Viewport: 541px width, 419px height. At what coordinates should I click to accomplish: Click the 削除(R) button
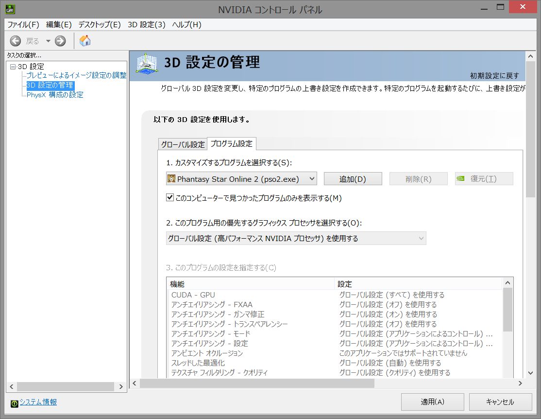pyautogui.click(x=419, y=179)
